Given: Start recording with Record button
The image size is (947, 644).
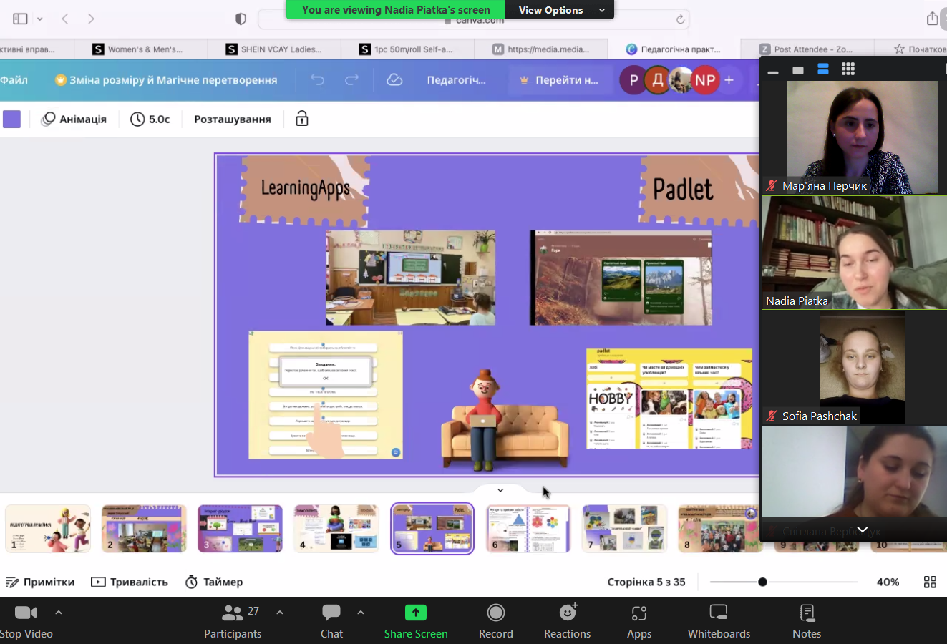Looking at the screenshot, I should point(495,621).
